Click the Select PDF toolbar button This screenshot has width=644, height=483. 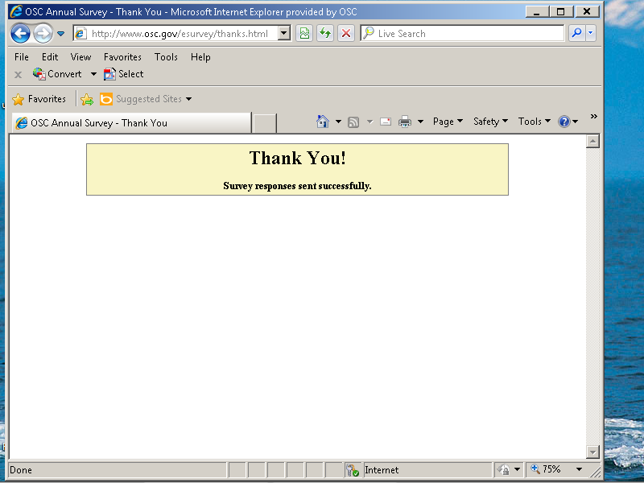coord(124,74)
